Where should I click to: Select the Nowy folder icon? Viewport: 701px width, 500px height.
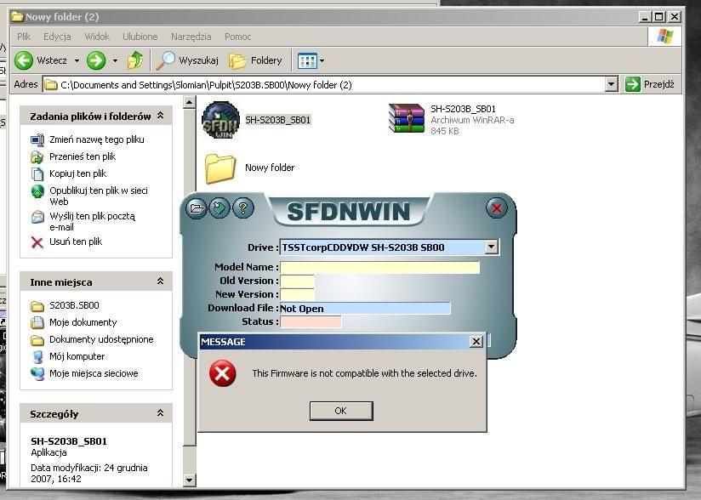coord(220,168)
